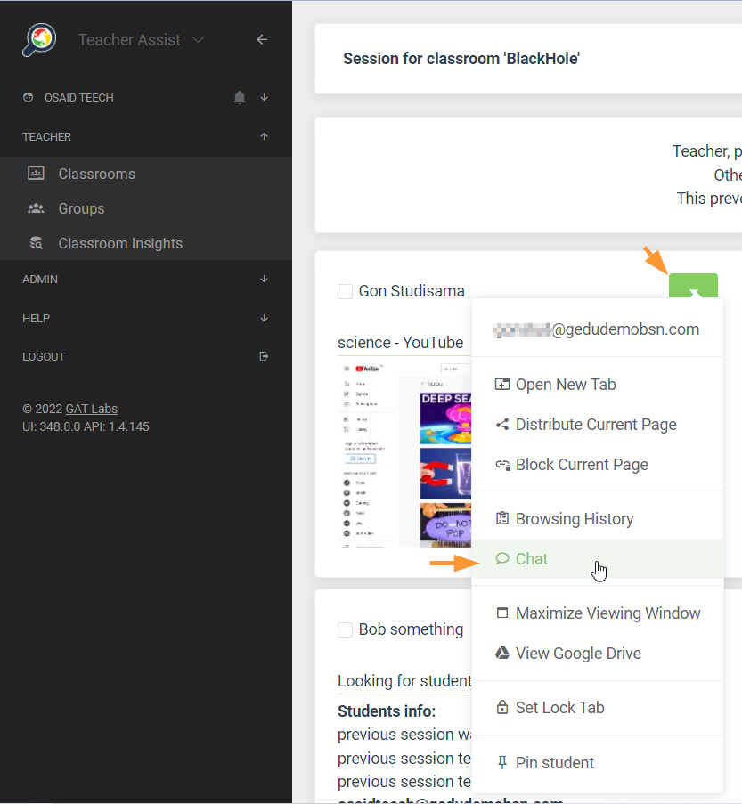Click the Browsing History clipboard icon
Viewport: 742px width, 804px height.
click(501, 518)
